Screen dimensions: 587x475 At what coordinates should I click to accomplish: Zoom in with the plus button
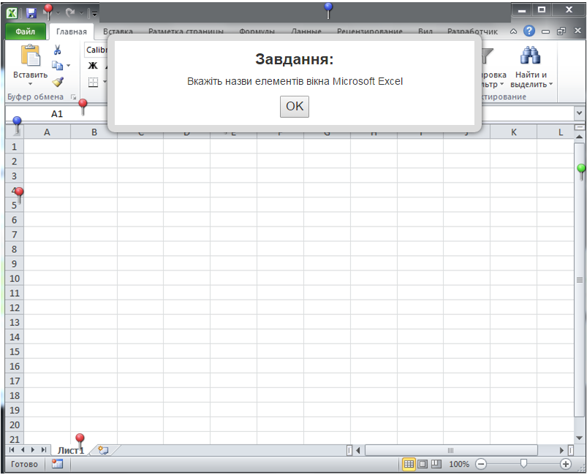click(x=565, y=464)
